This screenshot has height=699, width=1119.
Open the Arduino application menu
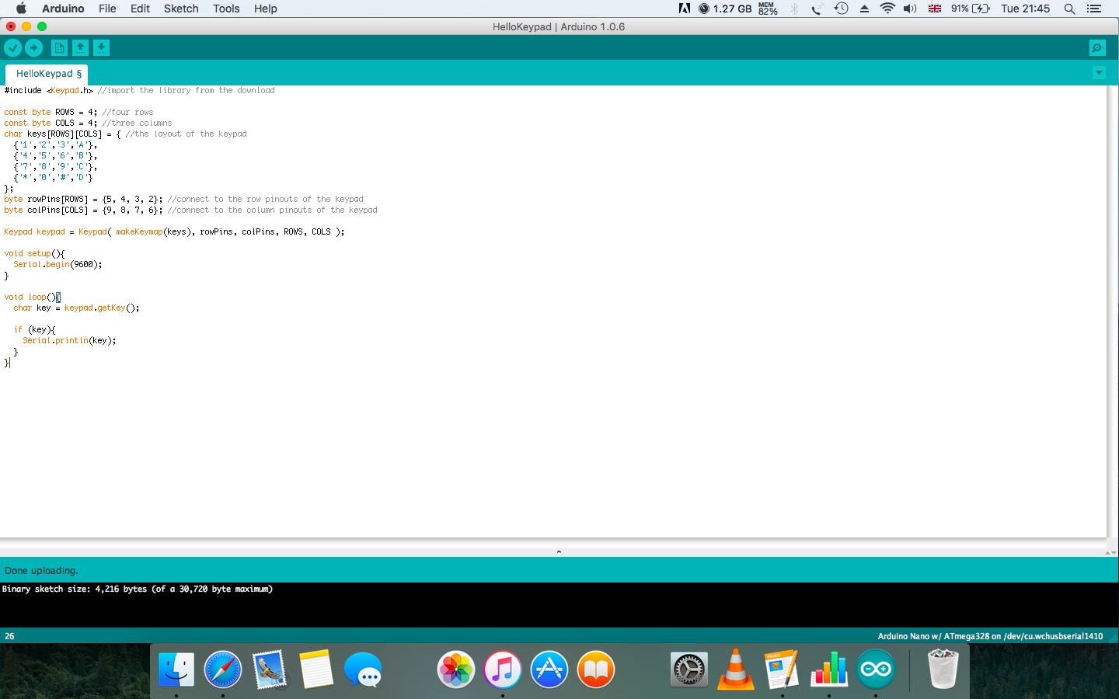point(63,9)
